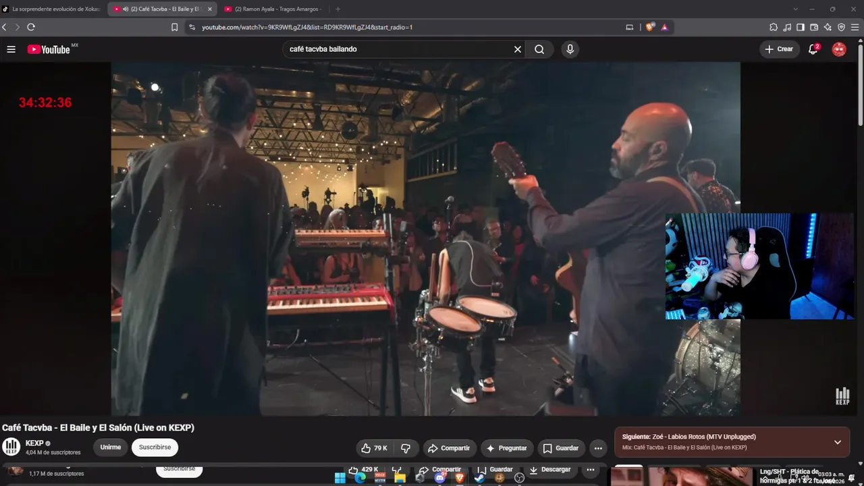The image size is (864, 486).
Task: Open the YouTube guide hamburger menu
Action: coord(11,49)
